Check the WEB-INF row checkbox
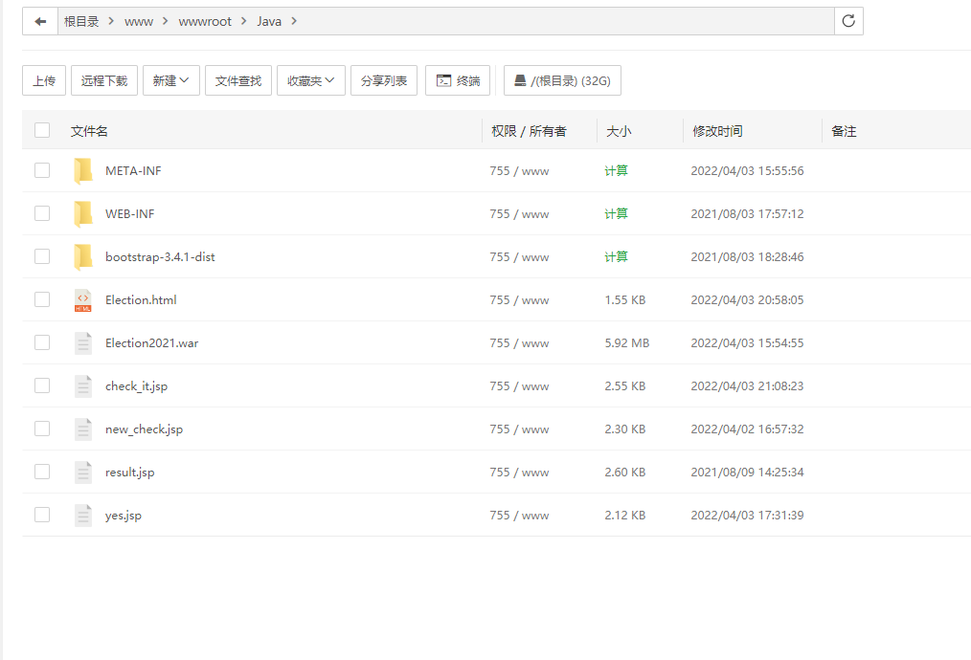Viewport: 971px width, 660px height. tap(42, 213)
